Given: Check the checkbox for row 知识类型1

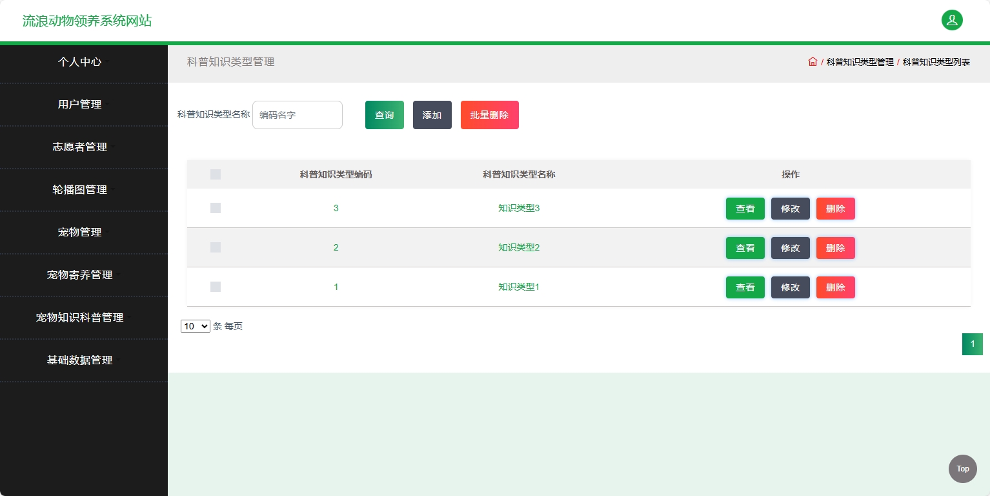Looking at the screenshot, I should pos(215,287).
